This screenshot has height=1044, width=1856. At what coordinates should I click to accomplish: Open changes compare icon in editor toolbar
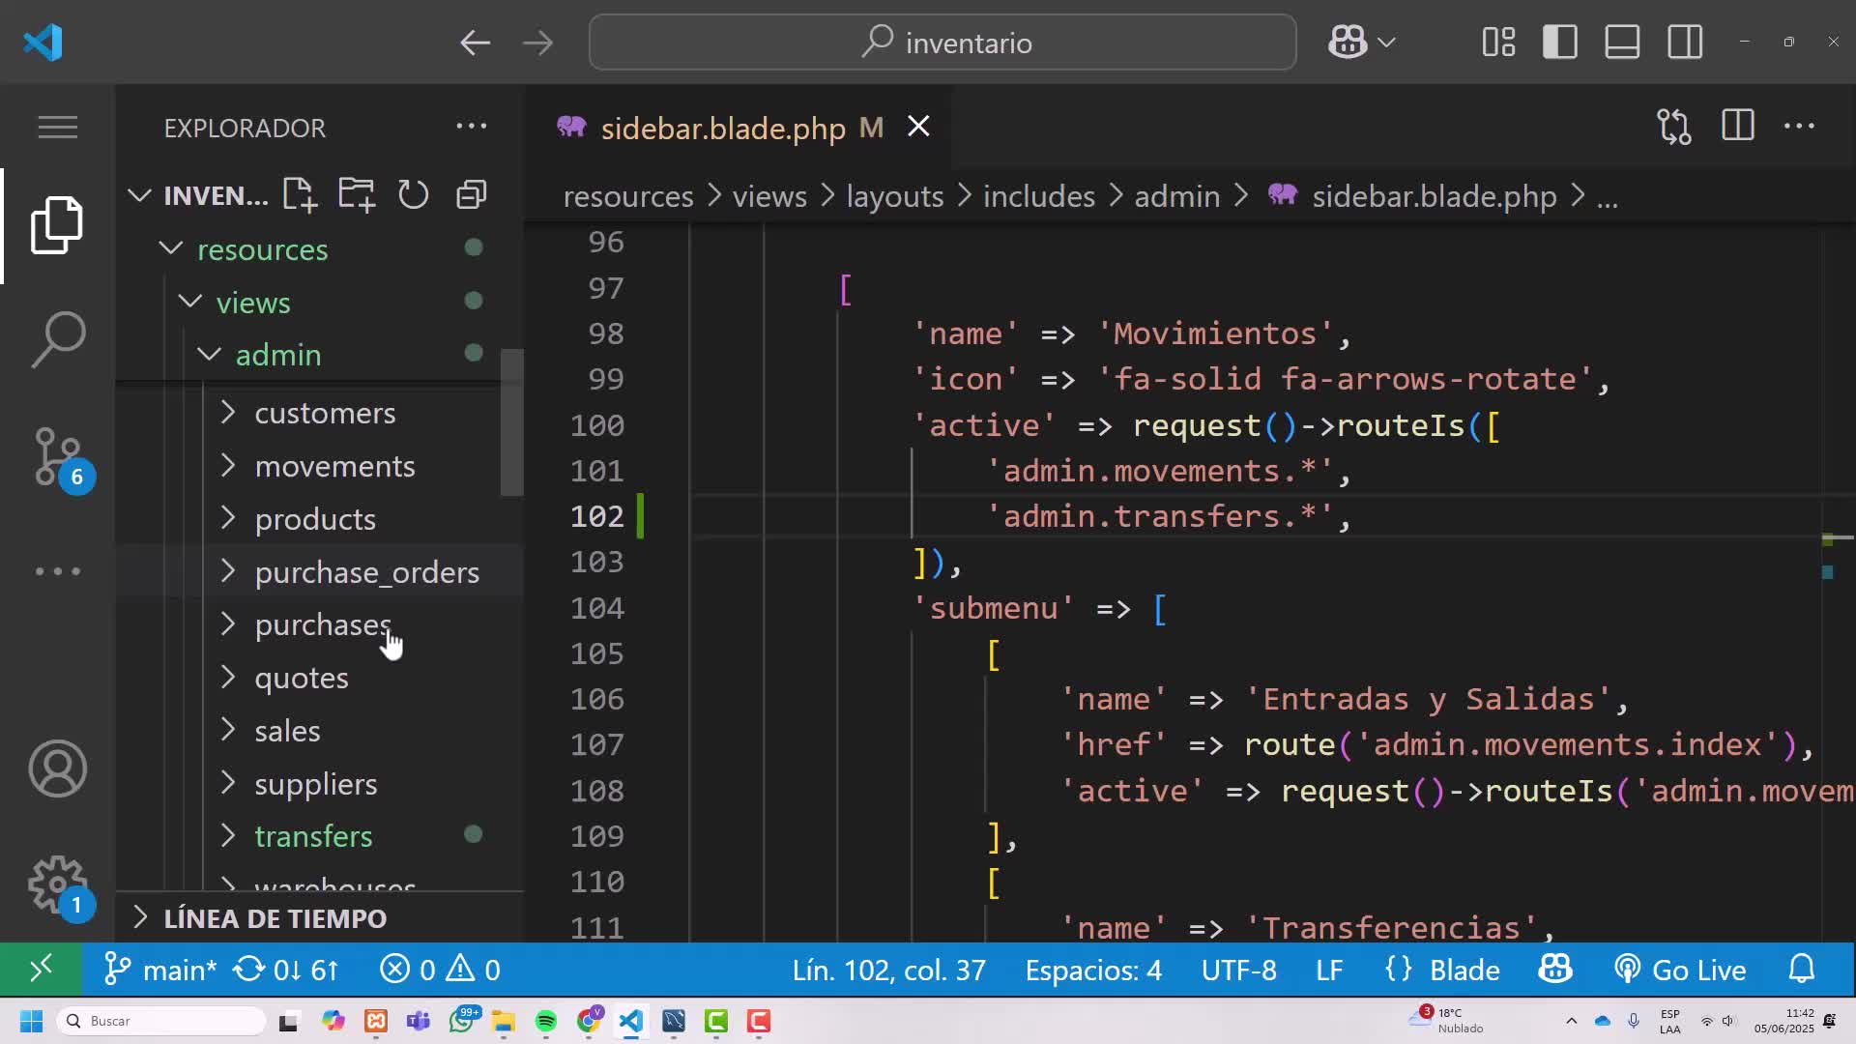point(1674,127)
